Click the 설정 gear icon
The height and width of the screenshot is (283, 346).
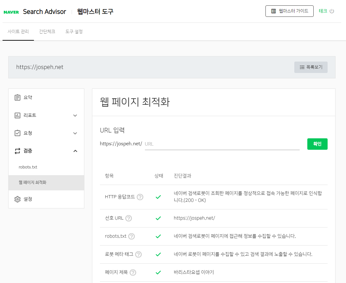pos(17,199)
